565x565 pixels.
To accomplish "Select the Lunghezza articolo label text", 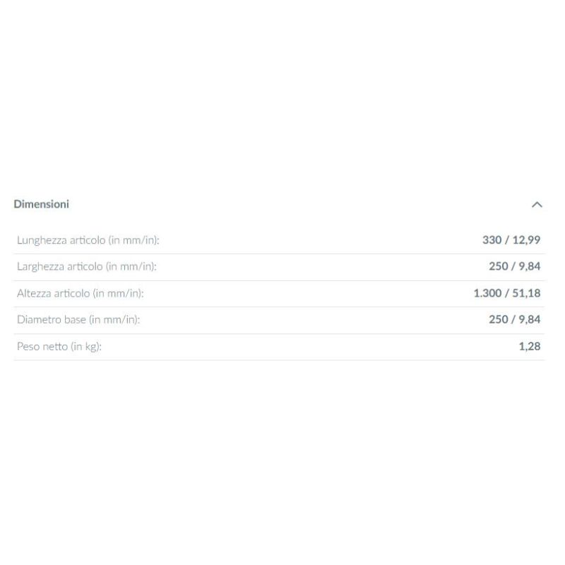I will (x=61, y=240).
